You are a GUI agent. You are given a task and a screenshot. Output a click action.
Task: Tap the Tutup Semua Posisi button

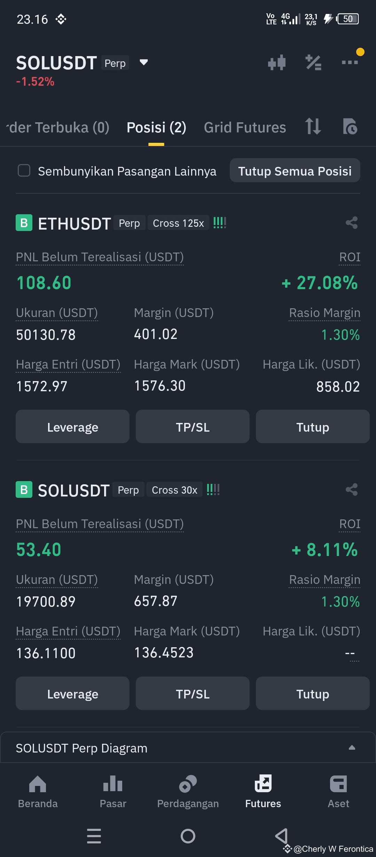pos(295,171)
